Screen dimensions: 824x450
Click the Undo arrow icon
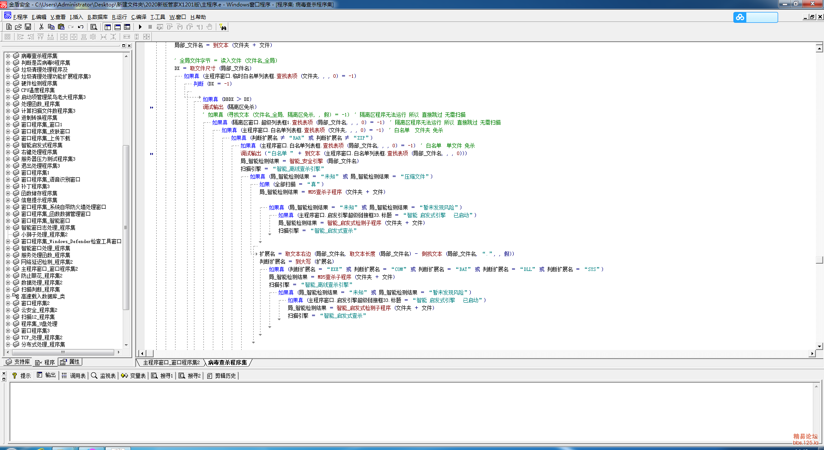[x=81, y=27]
